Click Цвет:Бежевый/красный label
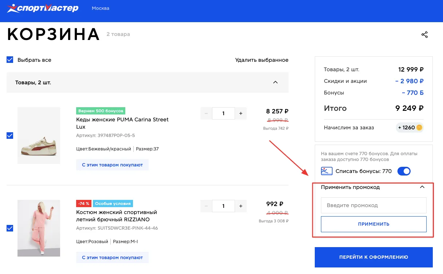 click(103, 149)
